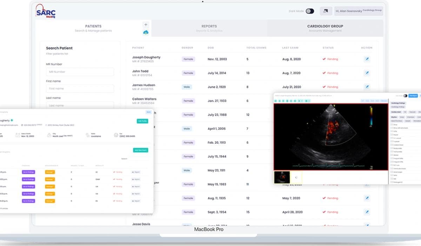Click the State icon beside Louisiana

[87, 135]
